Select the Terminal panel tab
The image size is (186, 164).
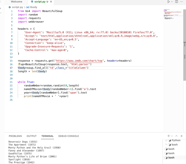[47, 136]
